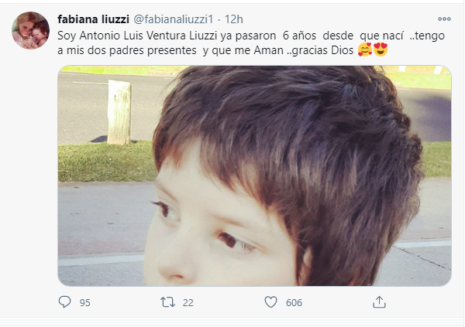Open the tweet via 12h timestamp
Image resolution: width=465 pixels, height=327 pixels.
coord(234,19)
